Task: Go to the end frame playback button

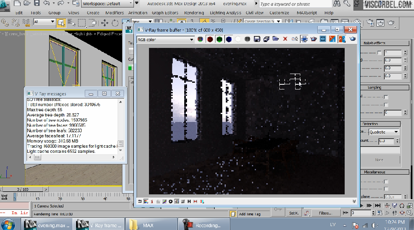Action: 378,205
